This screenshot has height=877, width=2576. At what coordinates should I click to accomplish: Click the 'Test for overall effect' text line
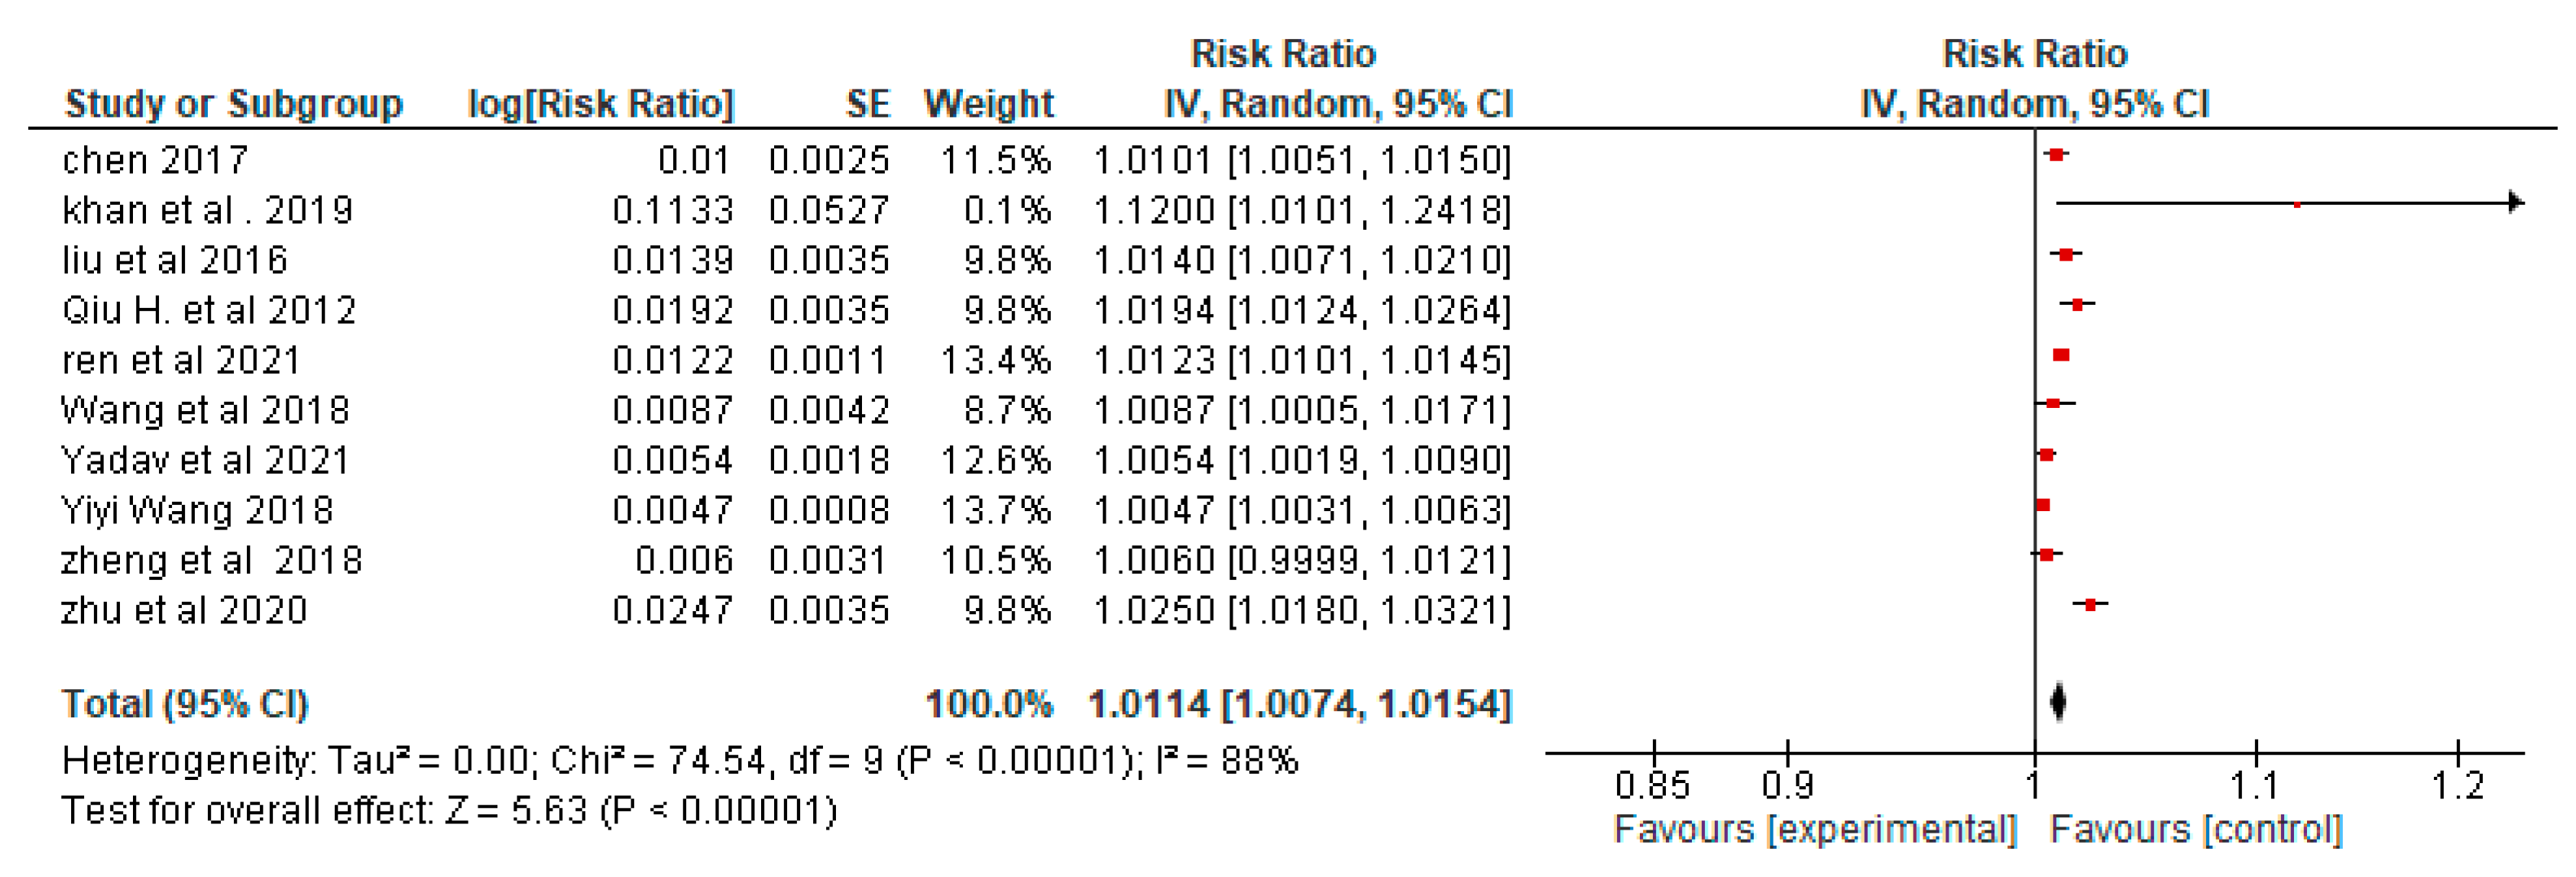pos(449,810)
